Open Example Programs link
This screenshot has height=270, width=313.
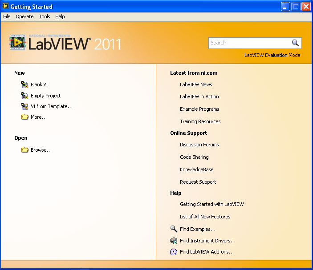pyautogui.click(x=199, y=109)
